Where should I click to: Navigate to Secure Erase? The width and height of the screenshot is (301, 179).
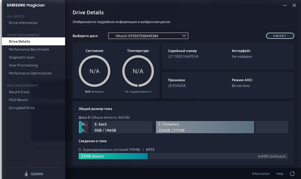coord(19,92)
